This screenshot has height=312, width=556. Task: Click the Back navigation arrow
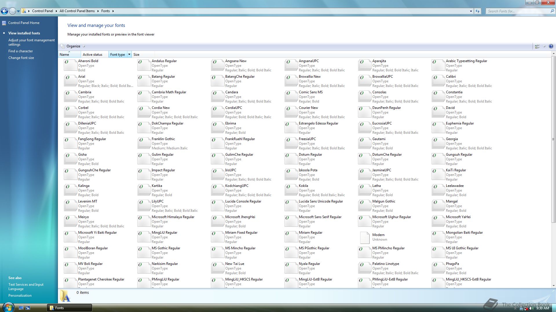[4, 11]
